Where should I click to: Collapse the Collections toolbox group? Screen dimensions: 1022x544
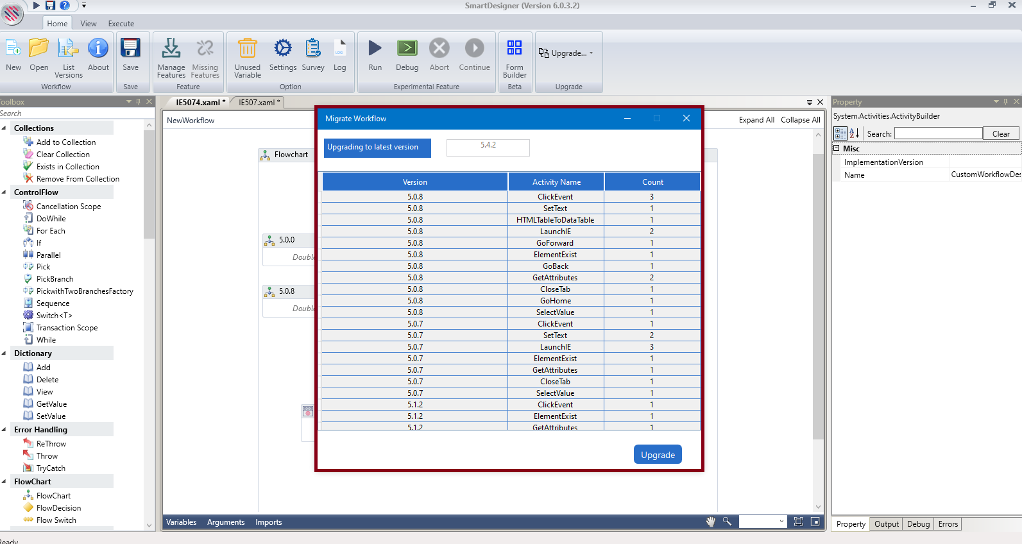point(4,128)
